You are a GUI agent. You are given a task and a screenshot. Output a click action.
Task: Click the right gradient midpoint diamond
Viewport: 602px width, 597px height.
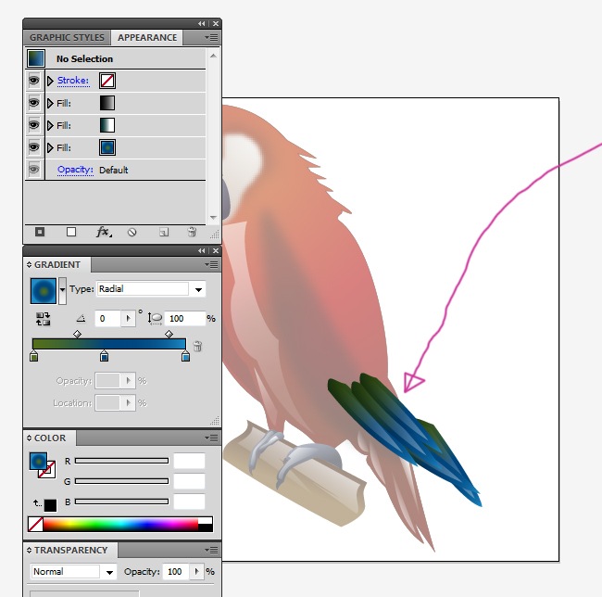(169, 334)
